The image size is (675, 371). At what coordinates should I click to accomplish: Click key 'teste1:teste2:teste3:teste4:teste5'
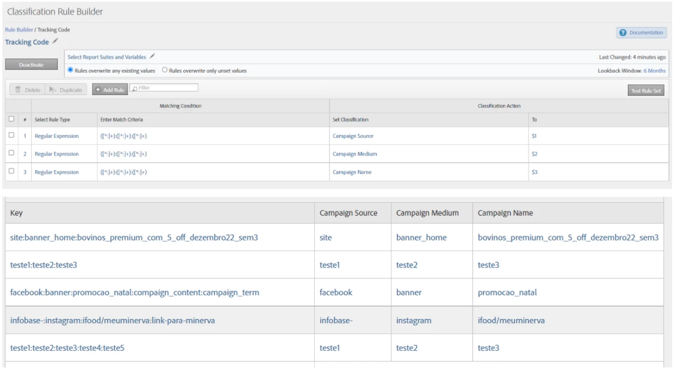click(x=67, y=348)
